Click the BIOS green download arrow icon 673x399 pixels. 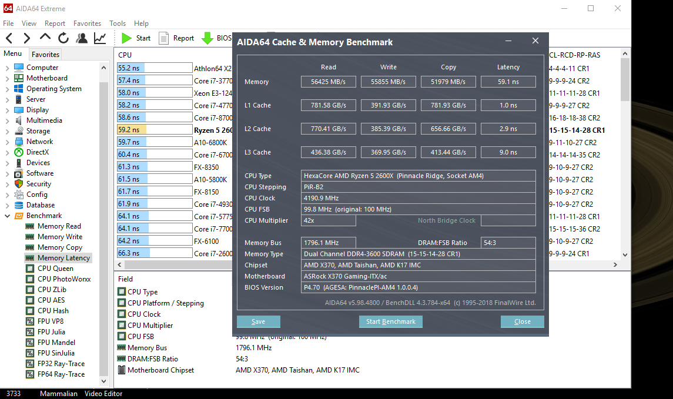(x=207, y=38)
